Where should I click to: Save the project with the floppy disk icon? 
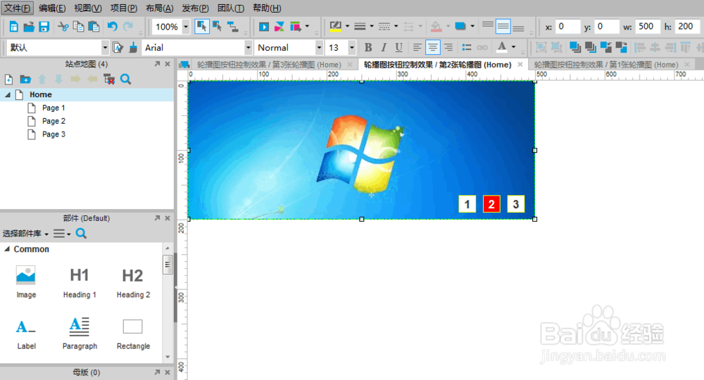pyautogui.click(x=44, y=27)
